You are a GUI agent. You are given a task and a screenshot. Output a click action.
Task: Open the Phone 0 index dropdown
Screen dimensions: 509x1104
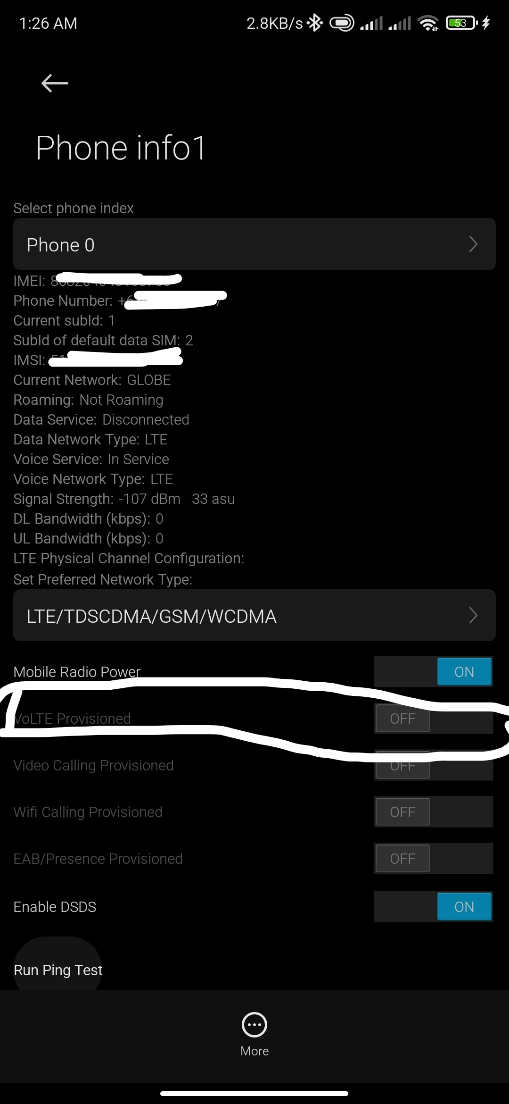click(x=254, y=244)
